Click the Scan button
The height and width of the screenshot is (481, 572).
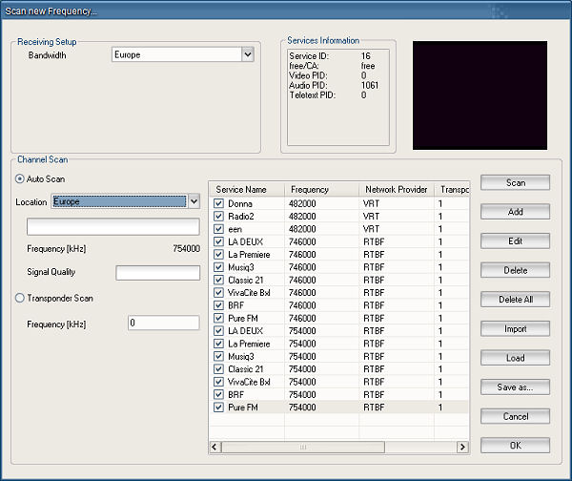point(515,182)
